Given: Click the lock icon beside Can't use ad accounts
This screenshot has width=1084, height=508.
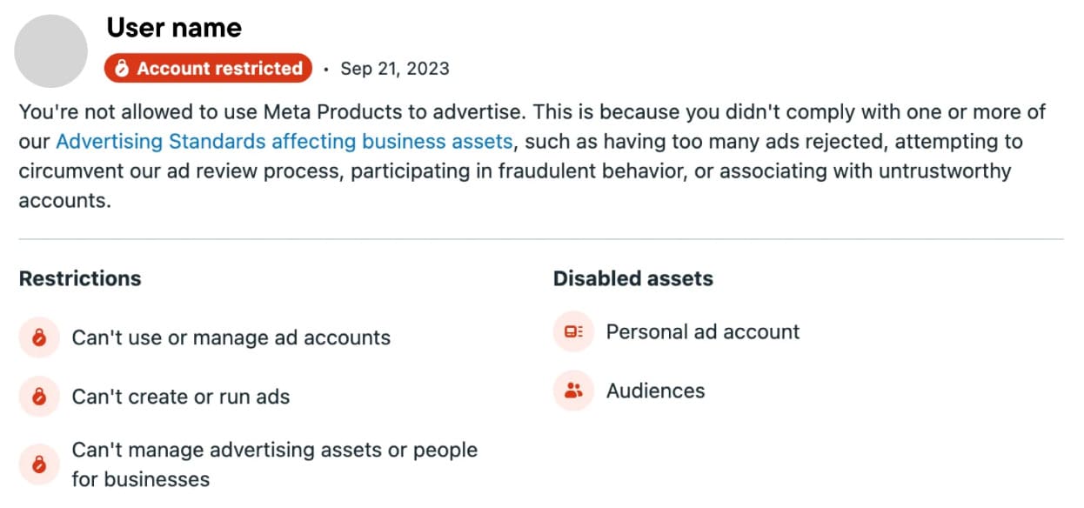Looking at the screenshot, I should 38,338.
